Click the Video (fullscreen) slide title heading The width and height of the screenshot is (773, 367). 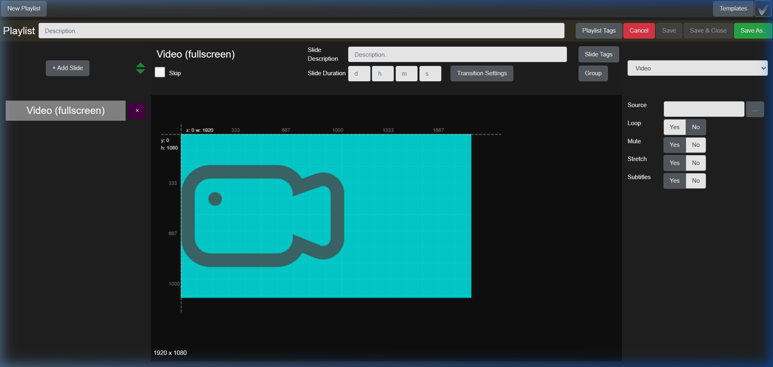coord(196,54)
